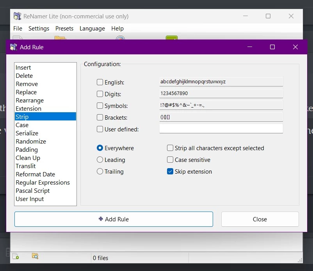Minimize the Add Rule dialog
The height and width of the screenshot is (271, 313).
pyautogui.click(x=250, y=47)
